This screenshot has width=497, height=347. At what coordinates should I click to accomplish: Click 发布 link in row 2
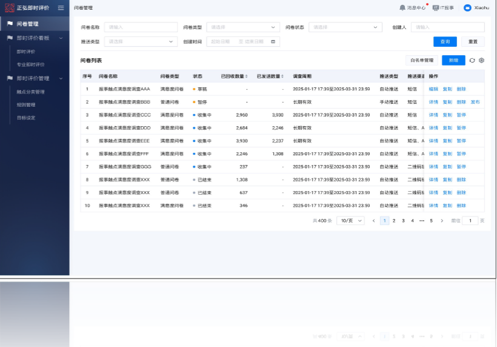coord(475,102)
